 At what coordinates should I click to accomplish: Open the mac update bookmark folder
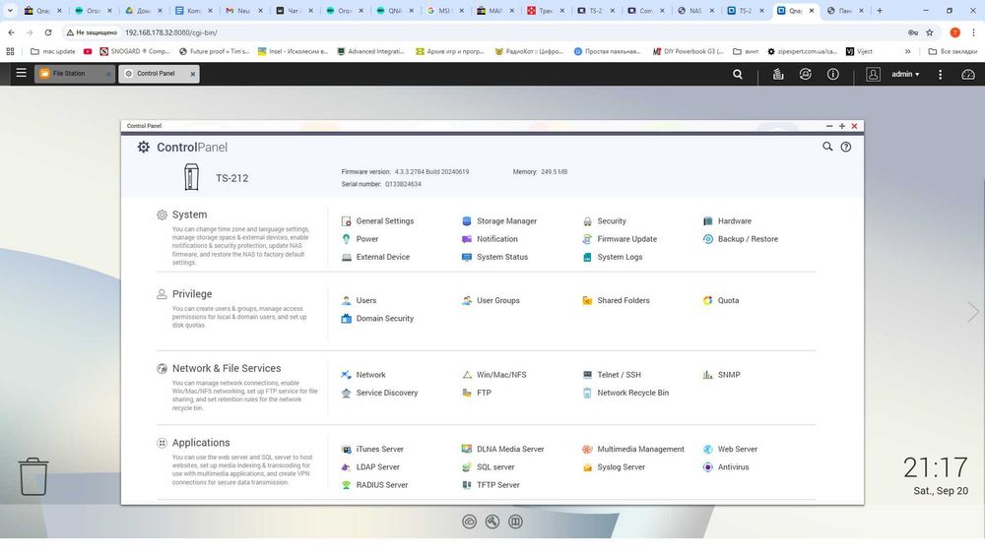coord(53,51)
